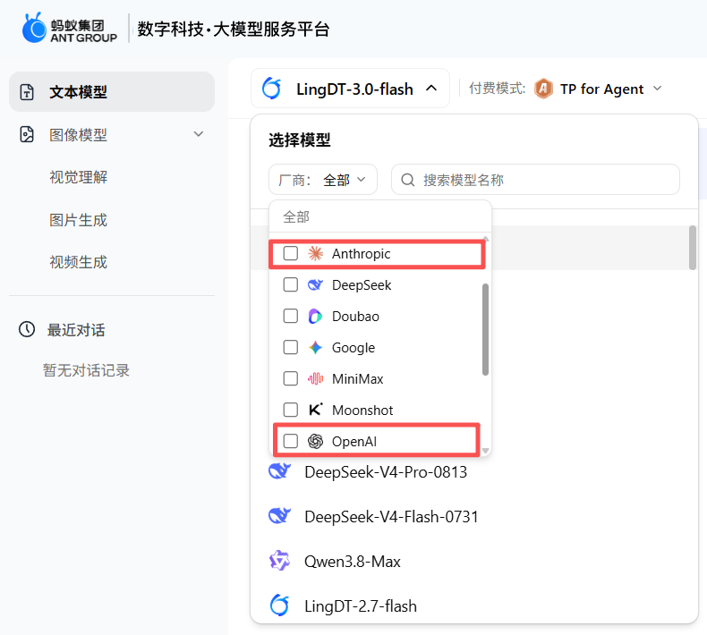This screenshot has height=635, width=707.
Task: Select the DeepSeek-V4-Flash-0731 model
Action: pyautogui.click(x=469, y=516)
